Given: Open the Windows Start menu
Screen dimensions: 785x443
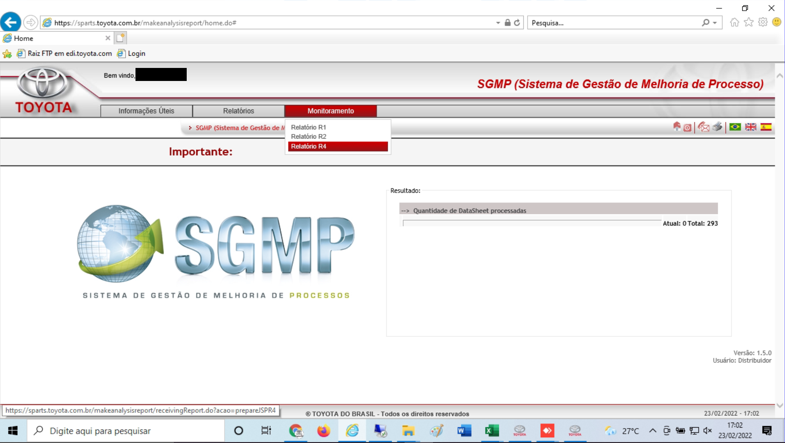Looking at the screenshot, I should (x=13, y=431).
